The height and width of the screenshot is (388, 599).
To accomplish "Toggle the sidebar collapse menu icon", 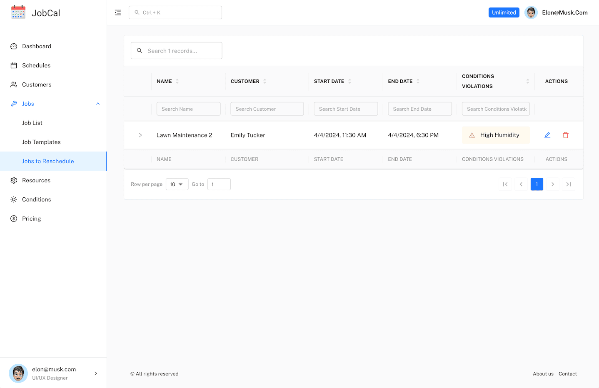I will point(118,12).
